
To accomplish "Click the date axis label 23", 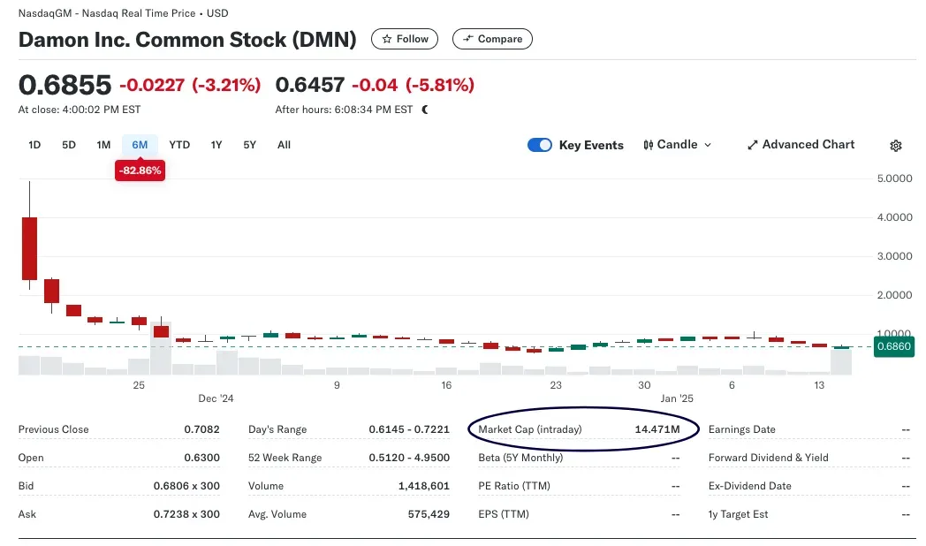I will click(556, 385).
